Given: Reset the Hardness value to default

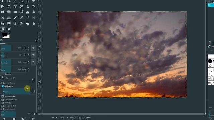Looking at the screenshot, I should tap(28, 62).
